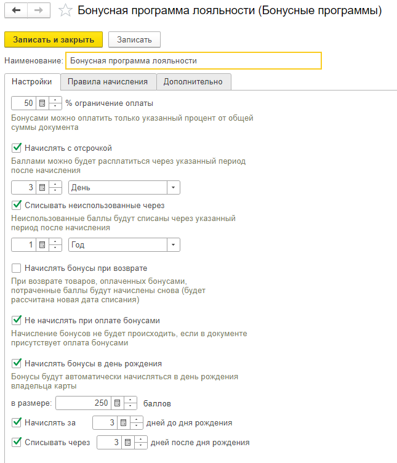Decrease days before birthday with down spinner
397x463 pixels.
point(137,426)
